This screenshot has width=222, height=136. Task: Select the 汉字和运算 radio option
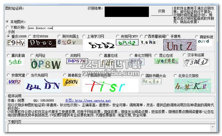[184, 55]
